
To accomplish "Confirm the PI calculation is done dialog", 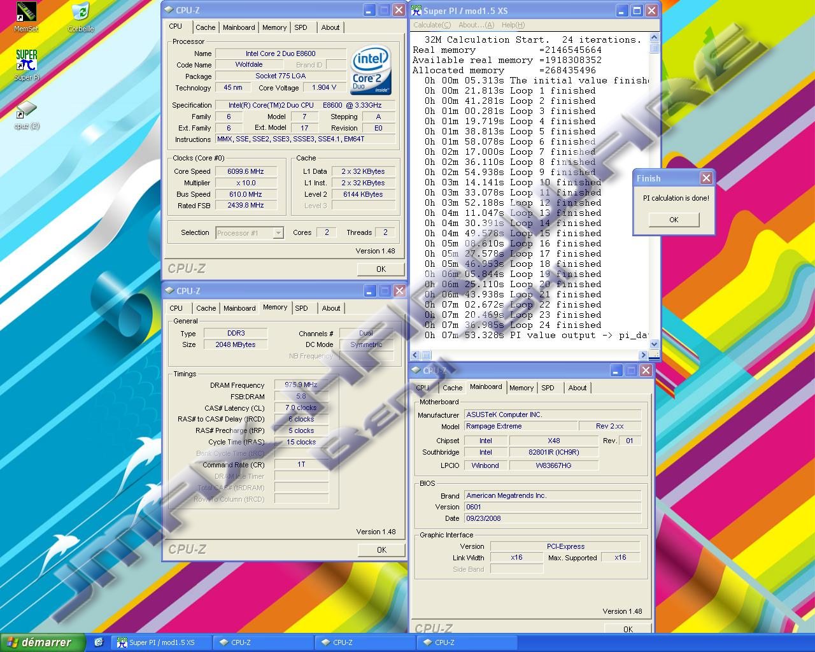I will 674,220.
